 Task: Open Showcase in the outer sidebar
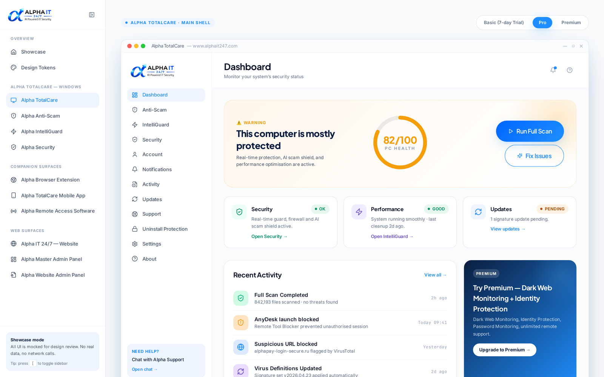(x=52, y=52)
